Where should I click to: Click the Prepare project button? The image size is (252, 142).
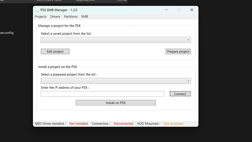178,51
